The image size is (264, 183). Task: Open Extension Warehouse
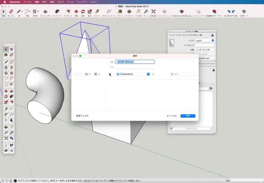coord(182,11)
